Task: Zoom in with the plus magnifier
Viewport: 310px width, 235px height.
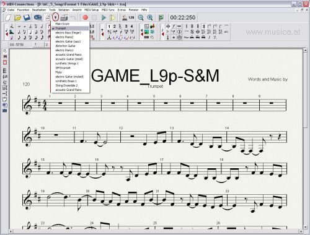Action: (150, 18)
